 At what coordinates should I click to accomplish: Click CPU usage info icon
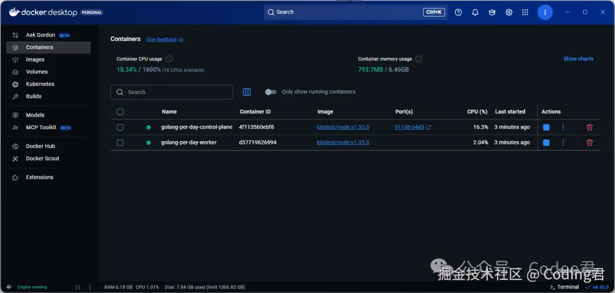pyautogui.click(x=169, y=59)
